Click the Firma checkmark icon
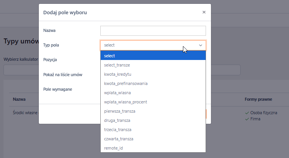289x158 pixels. click(x=247, y=119)
